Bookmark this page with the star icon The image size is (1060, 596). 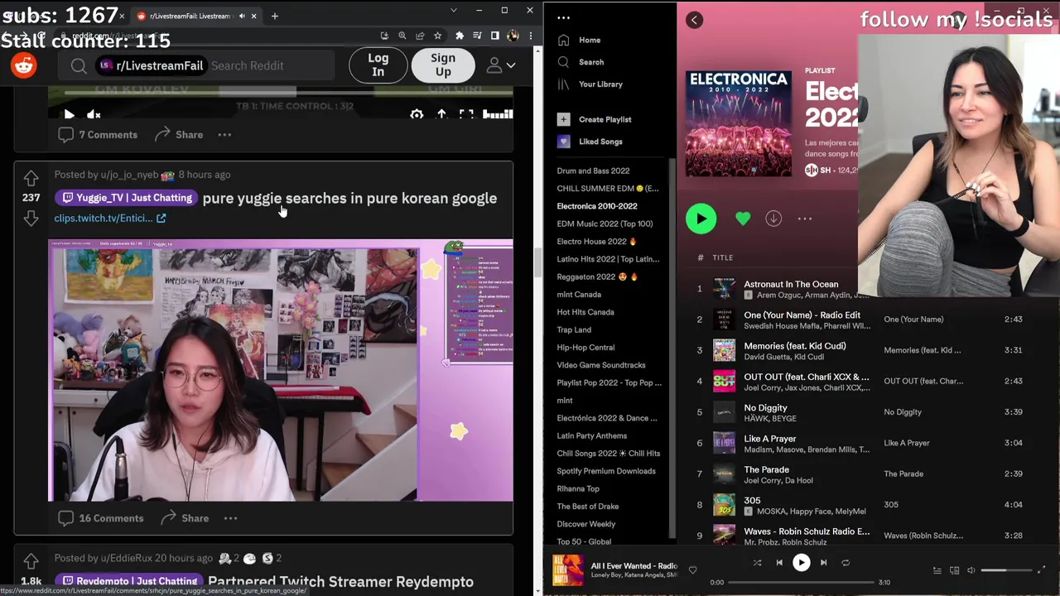[437, 36]
